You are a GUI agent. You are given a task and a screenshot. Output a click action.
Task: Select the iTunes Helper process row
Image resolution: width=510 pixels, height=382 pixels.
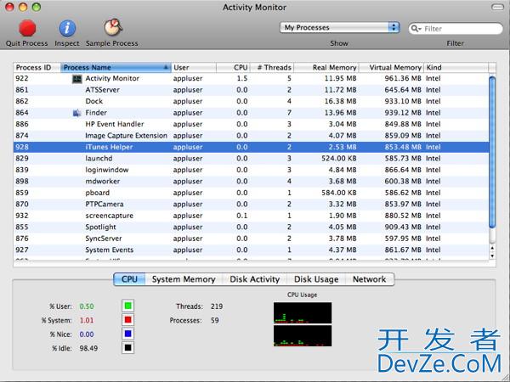click(x=251, y=147)
